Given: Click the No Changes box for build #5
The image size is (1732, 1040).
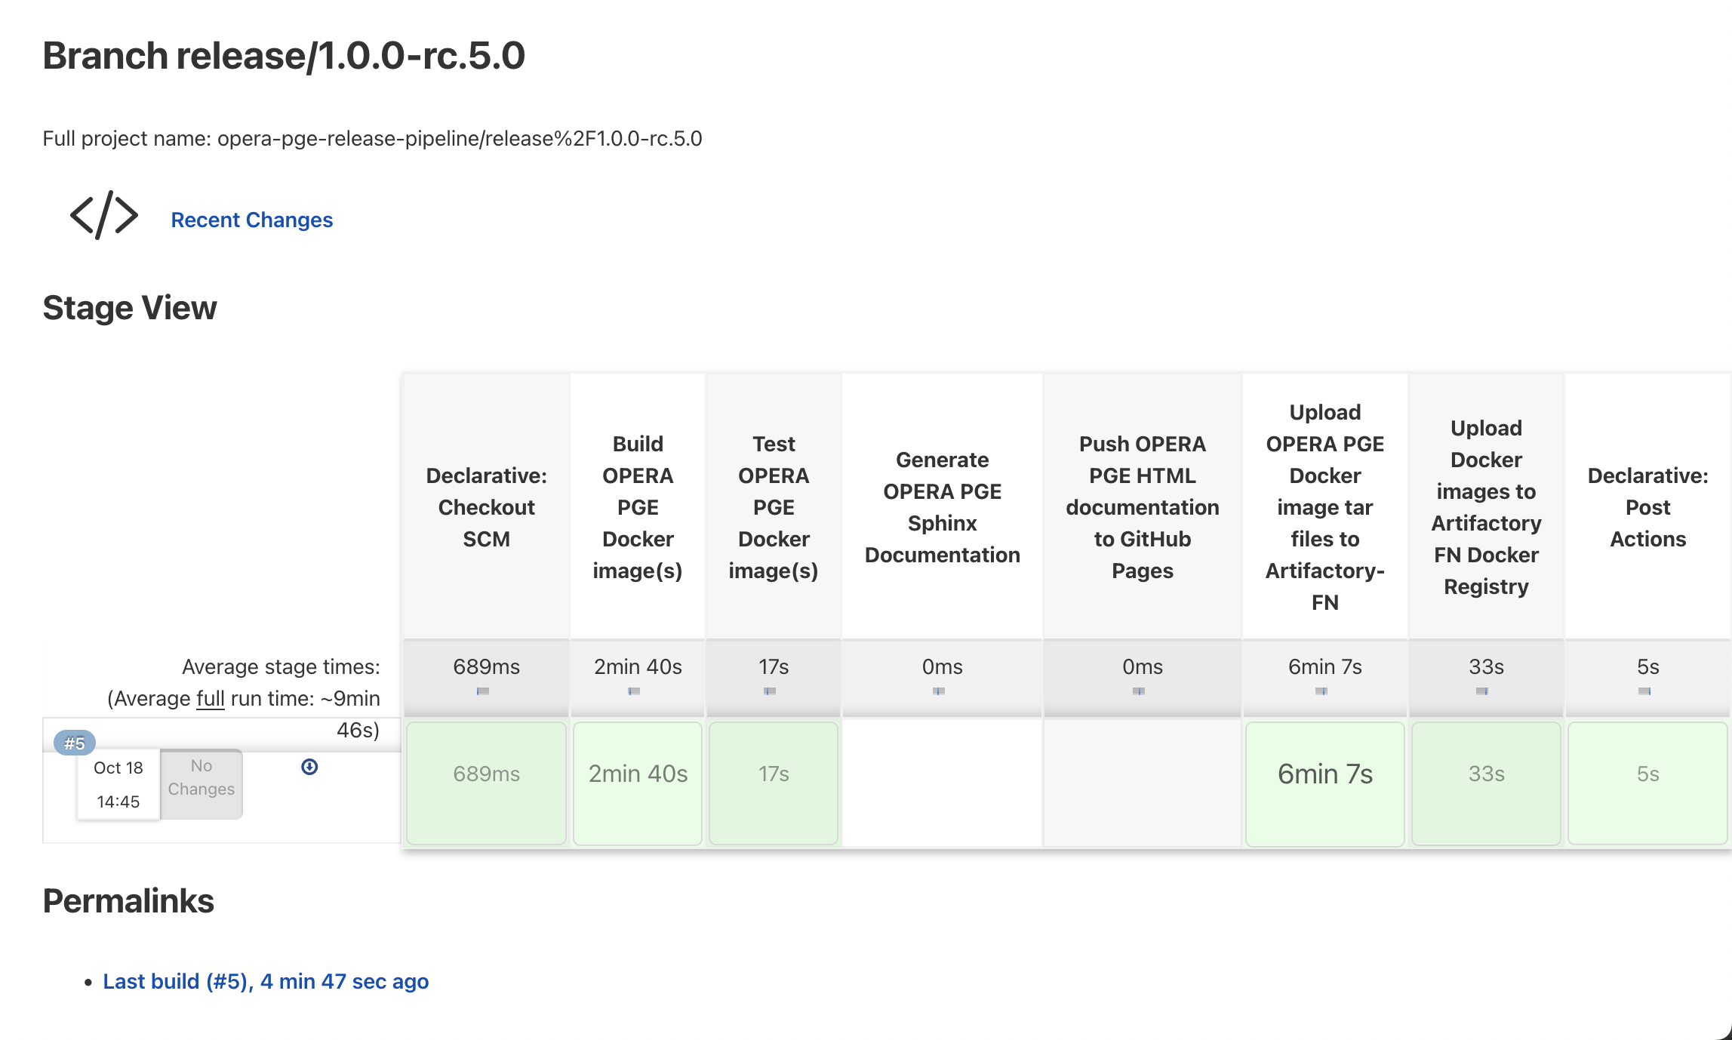Looking at the screenshot, I should (x=202, y=783).
